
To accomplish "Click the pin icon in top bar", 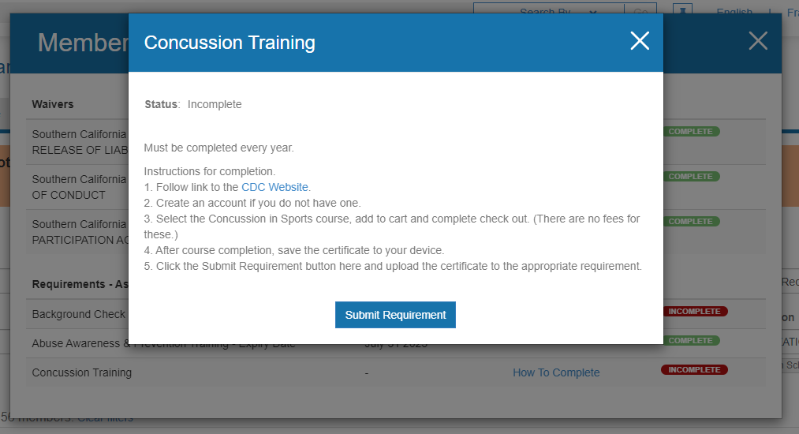I will (x=683, y=11).
